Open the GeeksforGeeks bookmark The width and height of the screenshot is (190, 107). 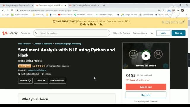pyautogui.click(x=105, y=15)
